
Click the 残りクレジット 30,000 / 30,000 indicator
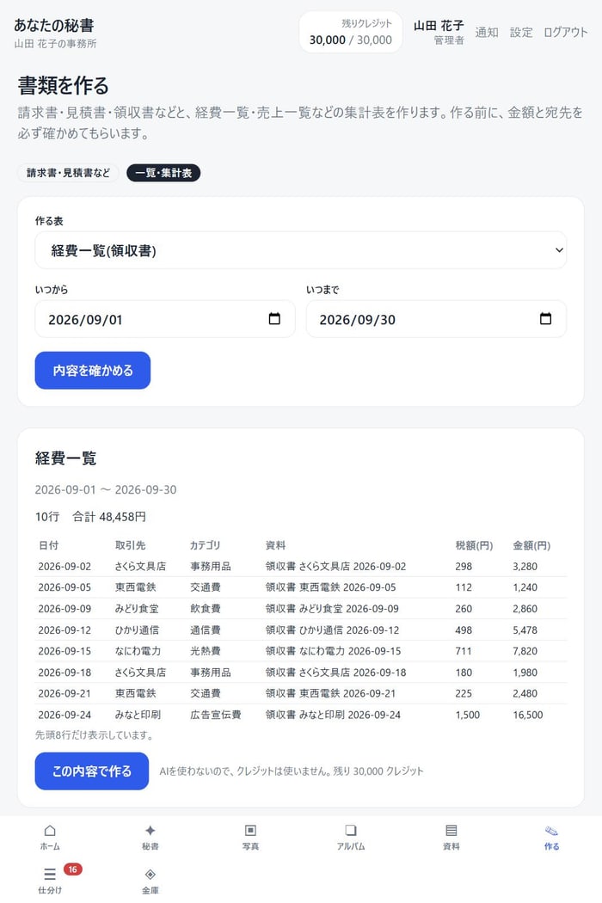pyautogui.click(x=350, y=33)
